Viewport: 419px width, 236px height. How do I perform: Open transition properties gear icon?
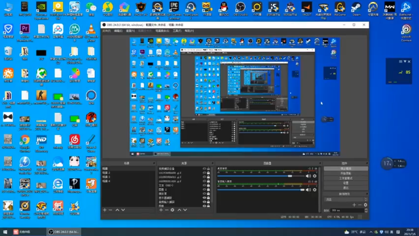point(365,205)
